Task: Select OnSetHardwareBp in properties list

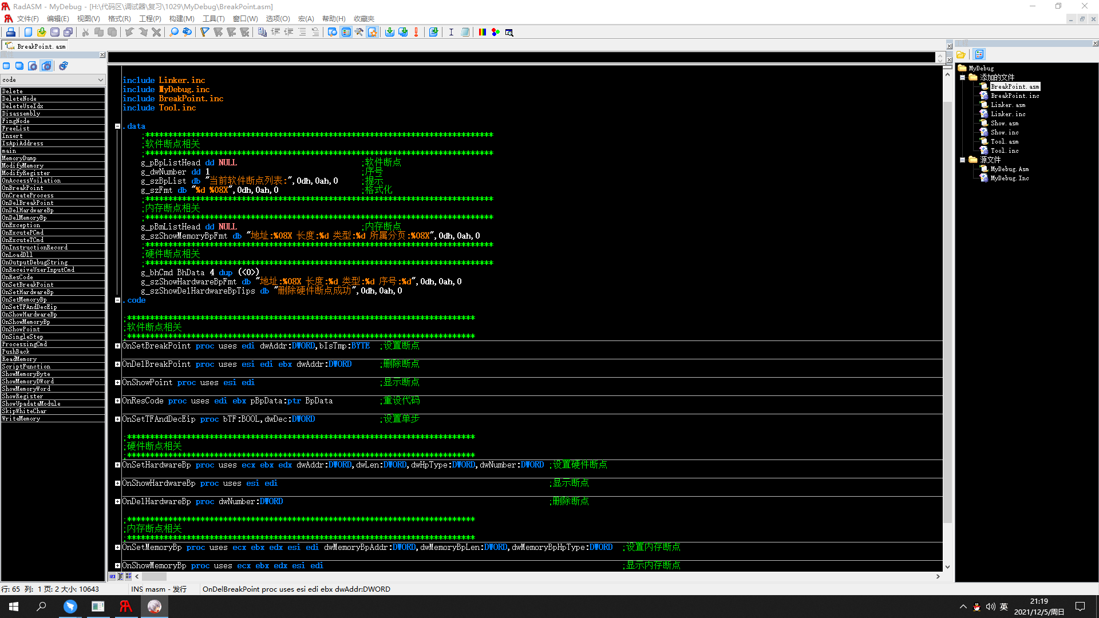Action: click(27, 292)
